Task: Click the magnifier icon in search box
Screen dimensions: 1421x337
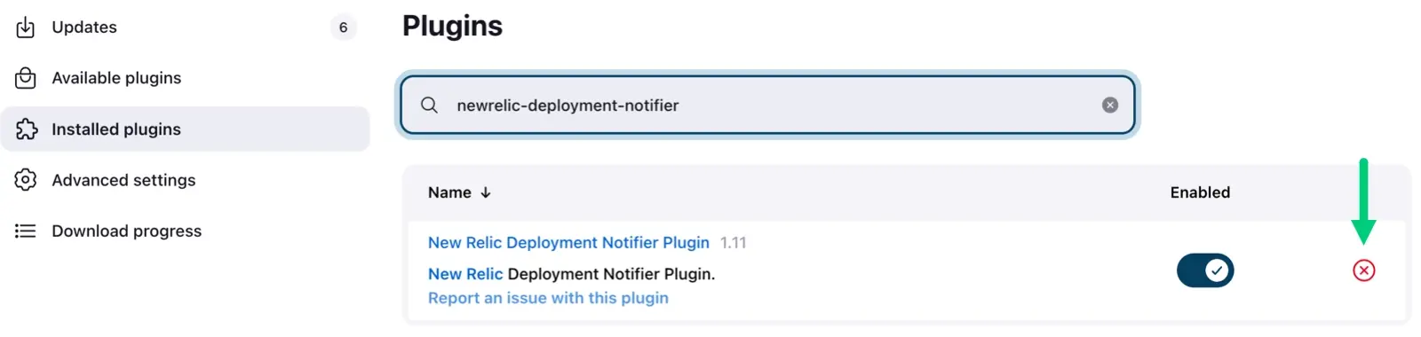Action: pos(429,106)
